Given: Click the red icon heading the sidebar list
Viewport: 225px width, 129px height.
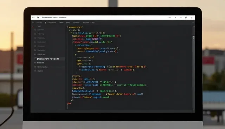Looking at the screenshot, I should click(x=33, y=27).
